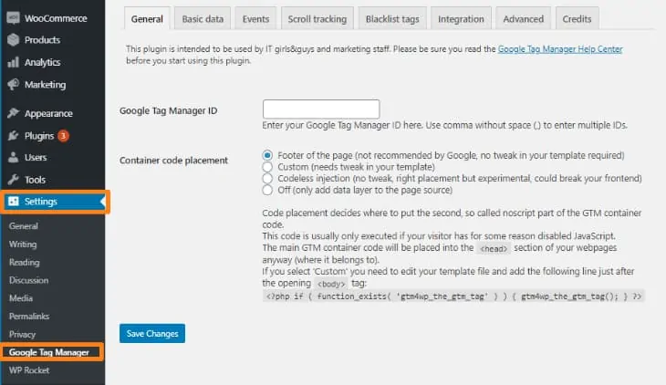Viewport: 666px width, 385px height.
Task: Open the Scroll tracking tab
Action: 317,18
